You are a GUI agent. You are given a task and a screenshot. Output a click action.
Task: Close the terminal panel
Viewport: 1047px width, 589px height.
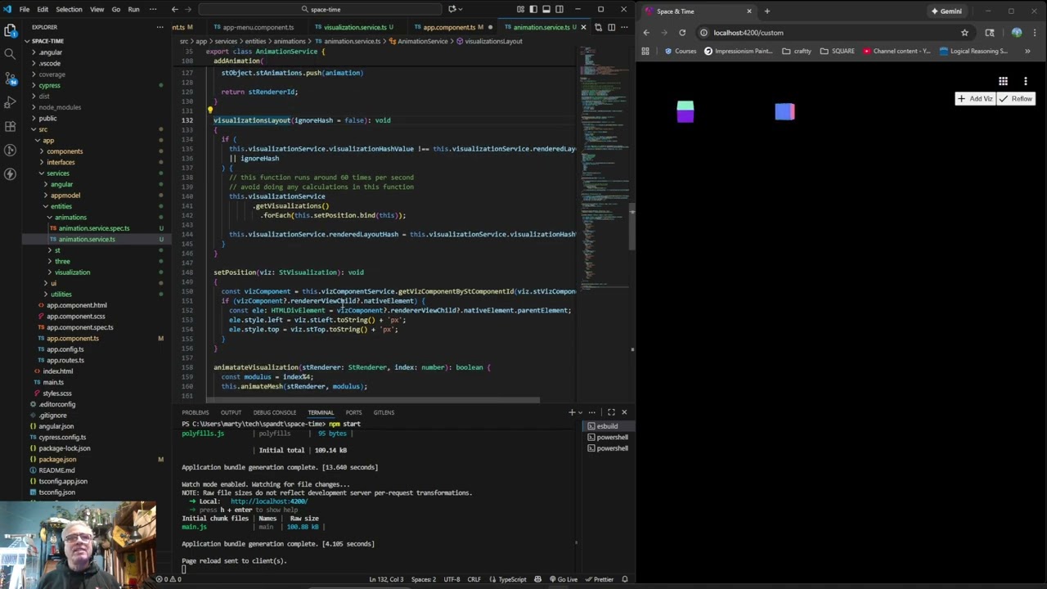pos(624,412)
